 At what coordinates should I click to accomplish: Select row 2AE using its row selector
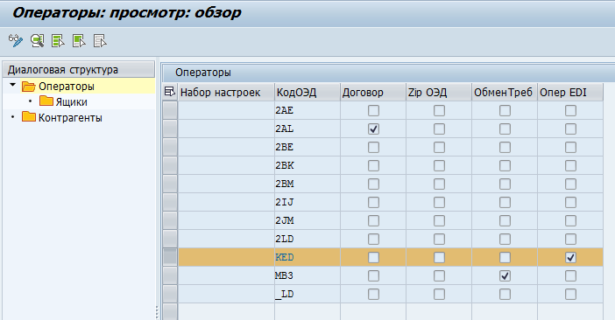click(170, 111)
